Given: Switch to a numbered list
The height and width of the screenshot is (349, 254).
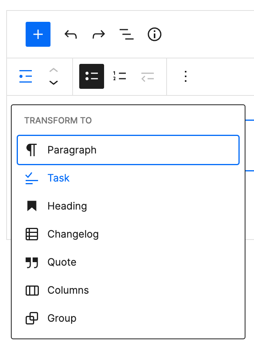Looking at the screenshot, I should coord(119,76).
